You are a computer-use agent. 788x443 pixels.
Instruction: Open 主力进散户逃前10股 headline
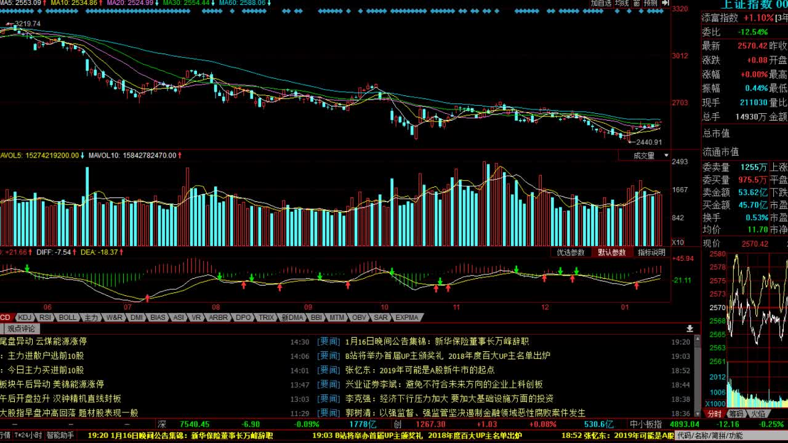click(x=42, y=356)
